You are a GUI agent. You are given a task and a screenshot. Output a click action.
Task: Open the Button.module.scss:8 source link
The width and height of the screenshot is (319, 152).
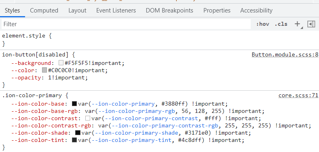[x=285, y=55]
